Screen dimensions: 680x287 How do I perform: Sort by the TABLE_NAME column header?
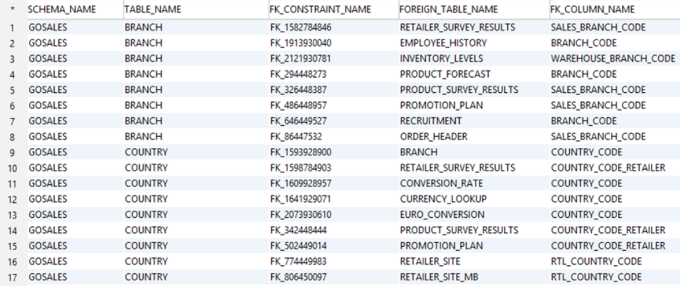coord(196,9)
